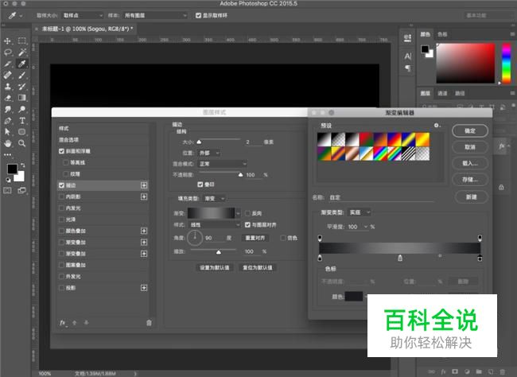The width and height of the screenshot is (517, 377).
Task: Click the 新建 gradient button
Action: coord(471,197)
